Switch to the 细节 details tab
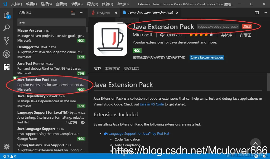 (97, 68)
